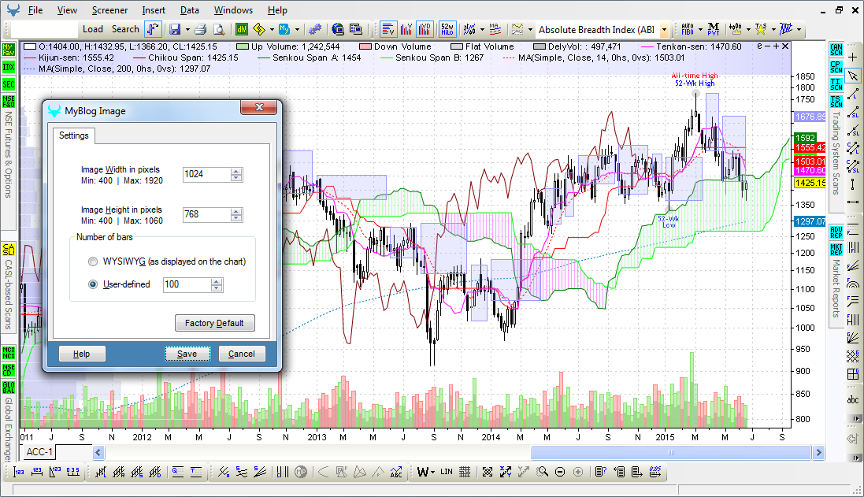Image resolution: width=864 pixels, height=497 pixels.
Task: Open the IDX index sidebar icon
Action: point(8,67)
